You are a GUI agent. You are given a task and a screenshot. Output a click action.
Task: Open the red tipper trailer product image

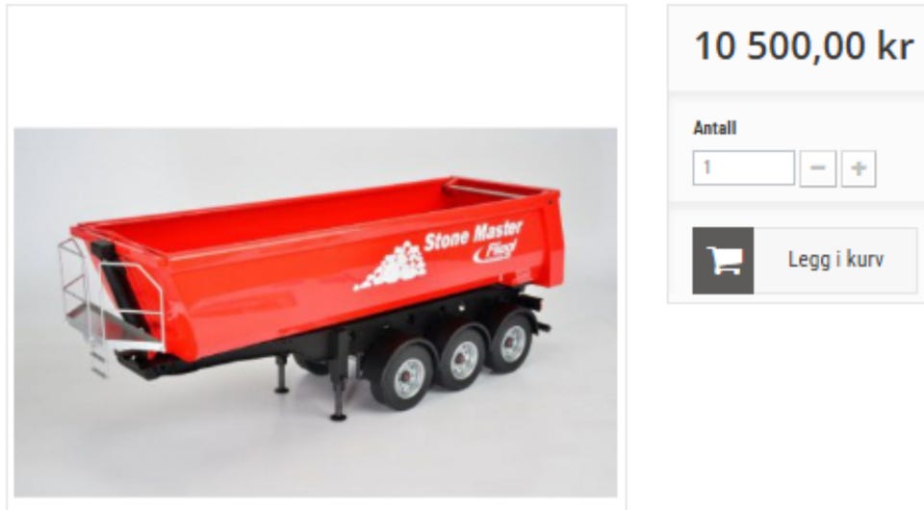pyautogui.click(x=316, y=313)
